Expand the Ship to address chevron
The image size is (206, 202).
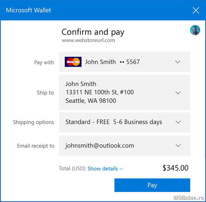click(x=178, y=93)
